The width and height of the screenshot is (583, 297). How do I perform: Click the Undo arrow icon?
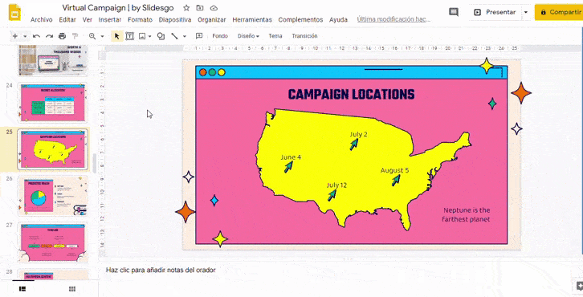pyautogui.click(x=36, y=36)
